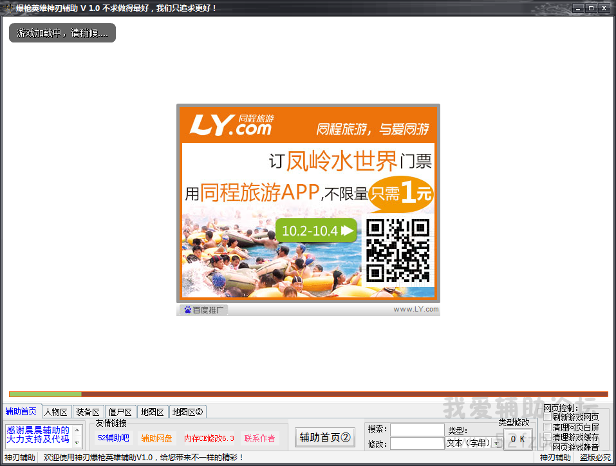Open the 僵尸区 tab
This screenshot has width=616, height=466.
[120, 412]
